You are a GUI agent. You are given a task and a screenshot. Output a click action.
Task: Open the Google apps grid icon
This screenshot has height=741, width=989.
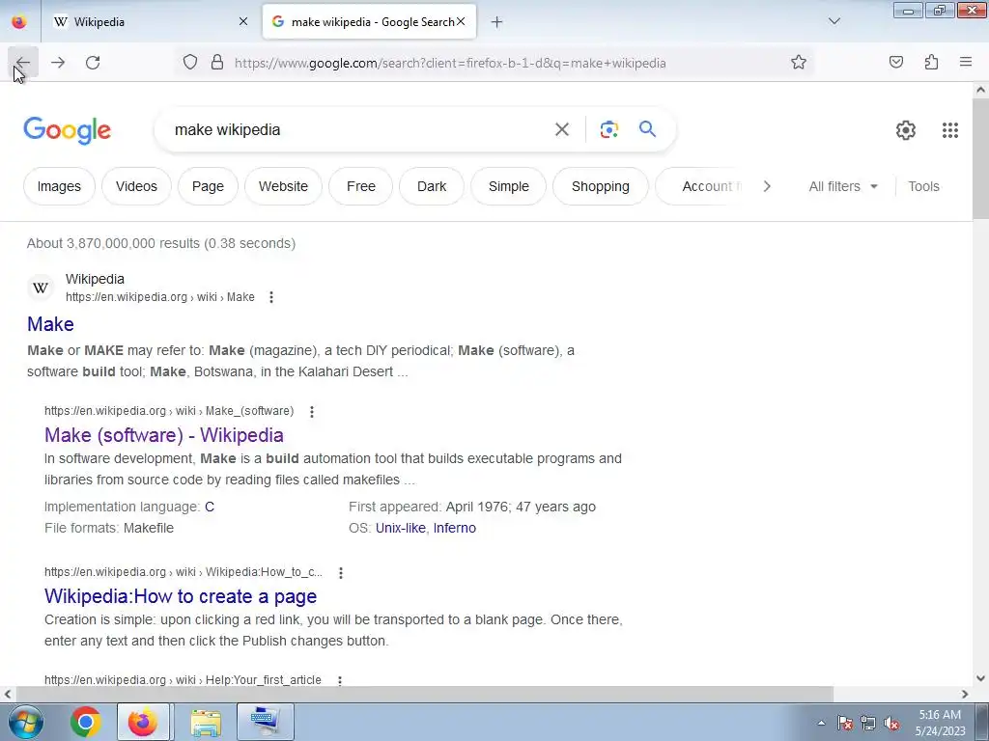click(950, 130)
